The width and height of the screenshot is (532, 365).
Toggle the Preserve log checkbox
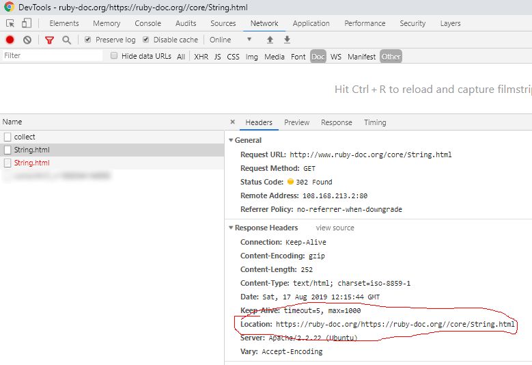click(x=88, y=40)
